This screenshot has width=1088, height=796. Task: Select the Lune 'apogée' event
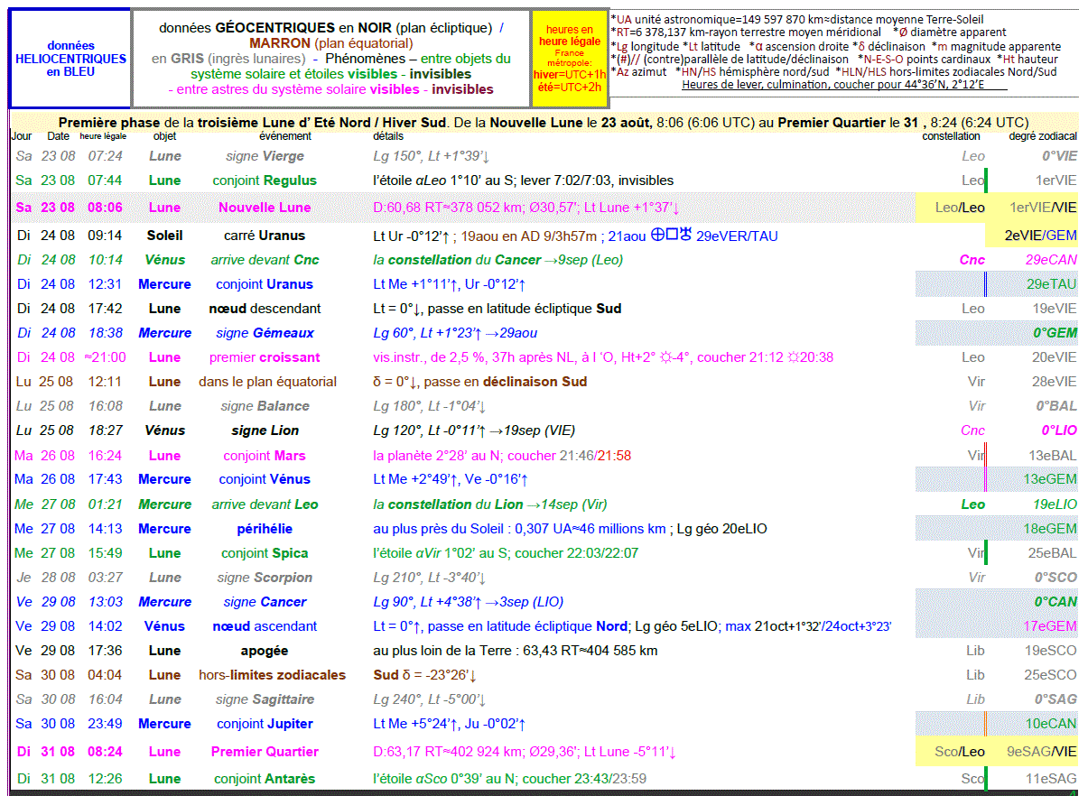[265, 651]
